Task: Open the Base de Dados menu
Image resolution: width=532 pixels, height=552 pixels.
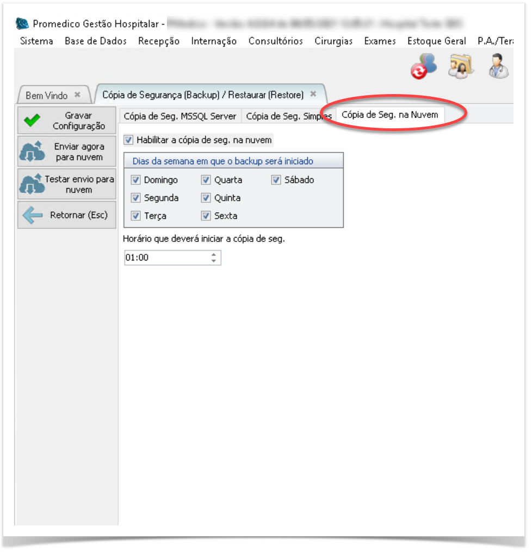Action: coord(95,41)
